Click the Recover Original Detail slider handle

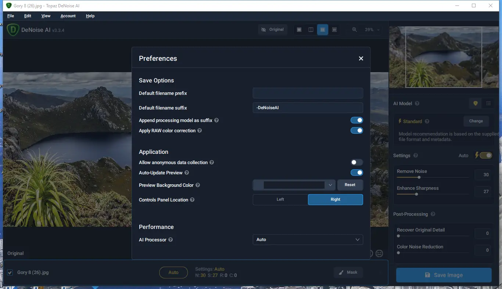398,236
